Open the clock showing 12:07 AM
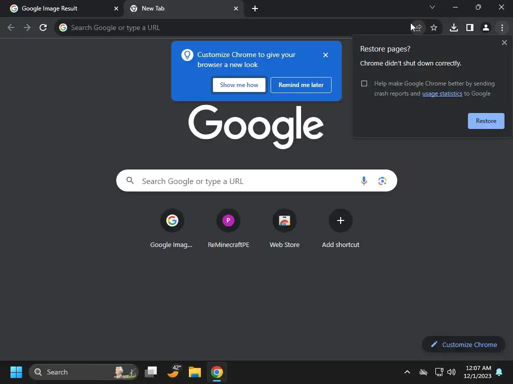This screenshot has height=384, width=513. pos(477,372)
